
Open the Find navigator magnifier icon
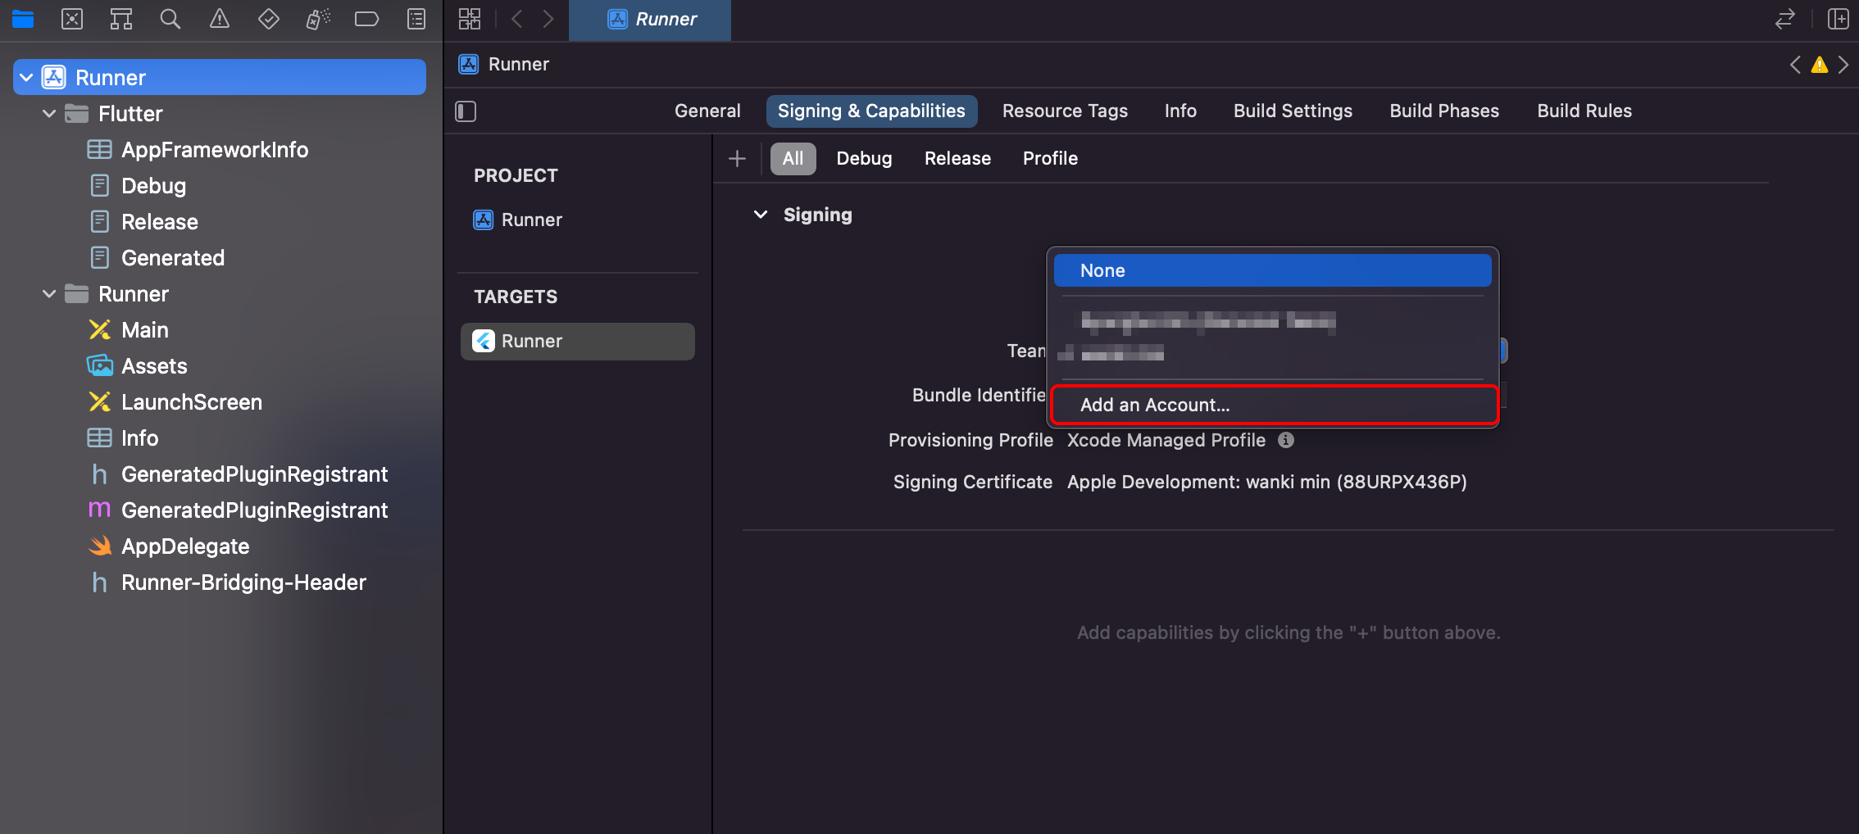[170, 19]
